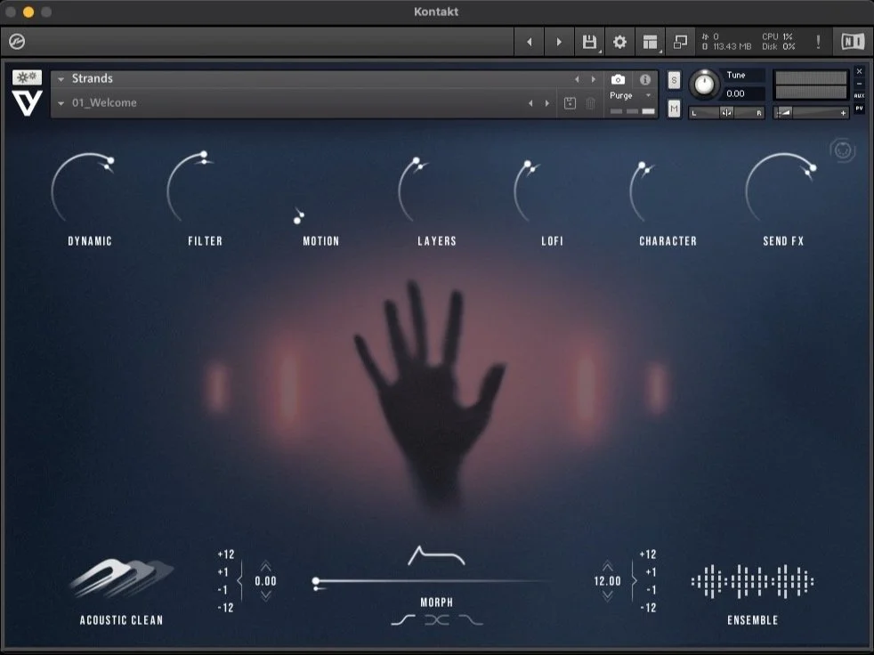Select the rising morph curve icon
Screen dimensions: 874x655
[403, 620]
